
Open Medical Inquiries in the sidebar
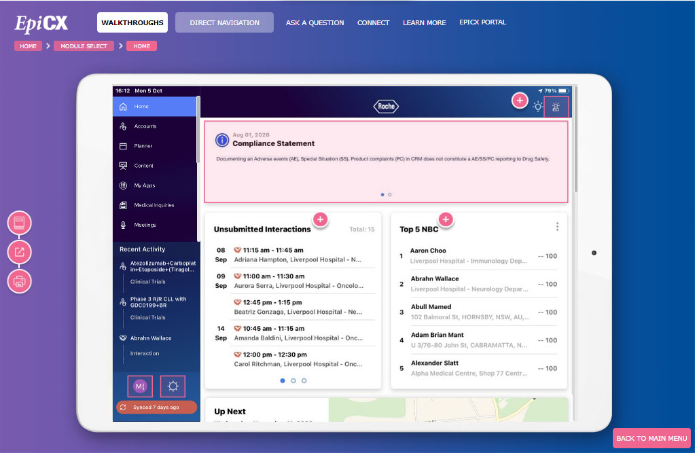pyautogui.click(x=154, y=205)
